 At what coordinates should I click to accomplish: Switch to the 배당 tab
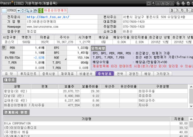pos(148,74)
